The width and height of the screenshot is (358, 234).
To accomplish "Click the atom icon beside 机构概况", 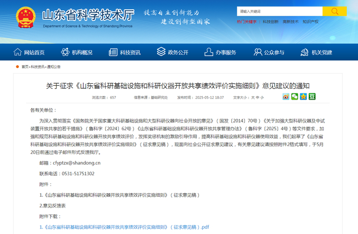I will tap(65, 52).
